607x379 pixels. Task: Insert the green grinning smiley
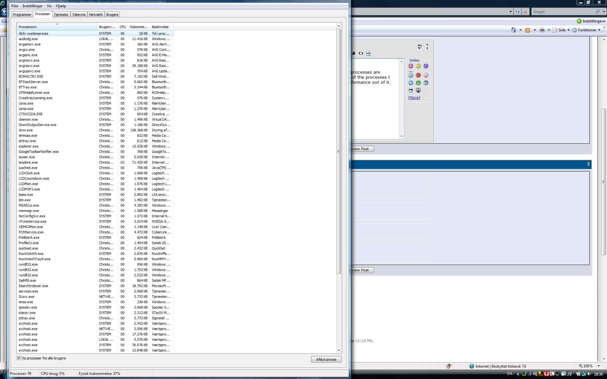click(418, 83)
